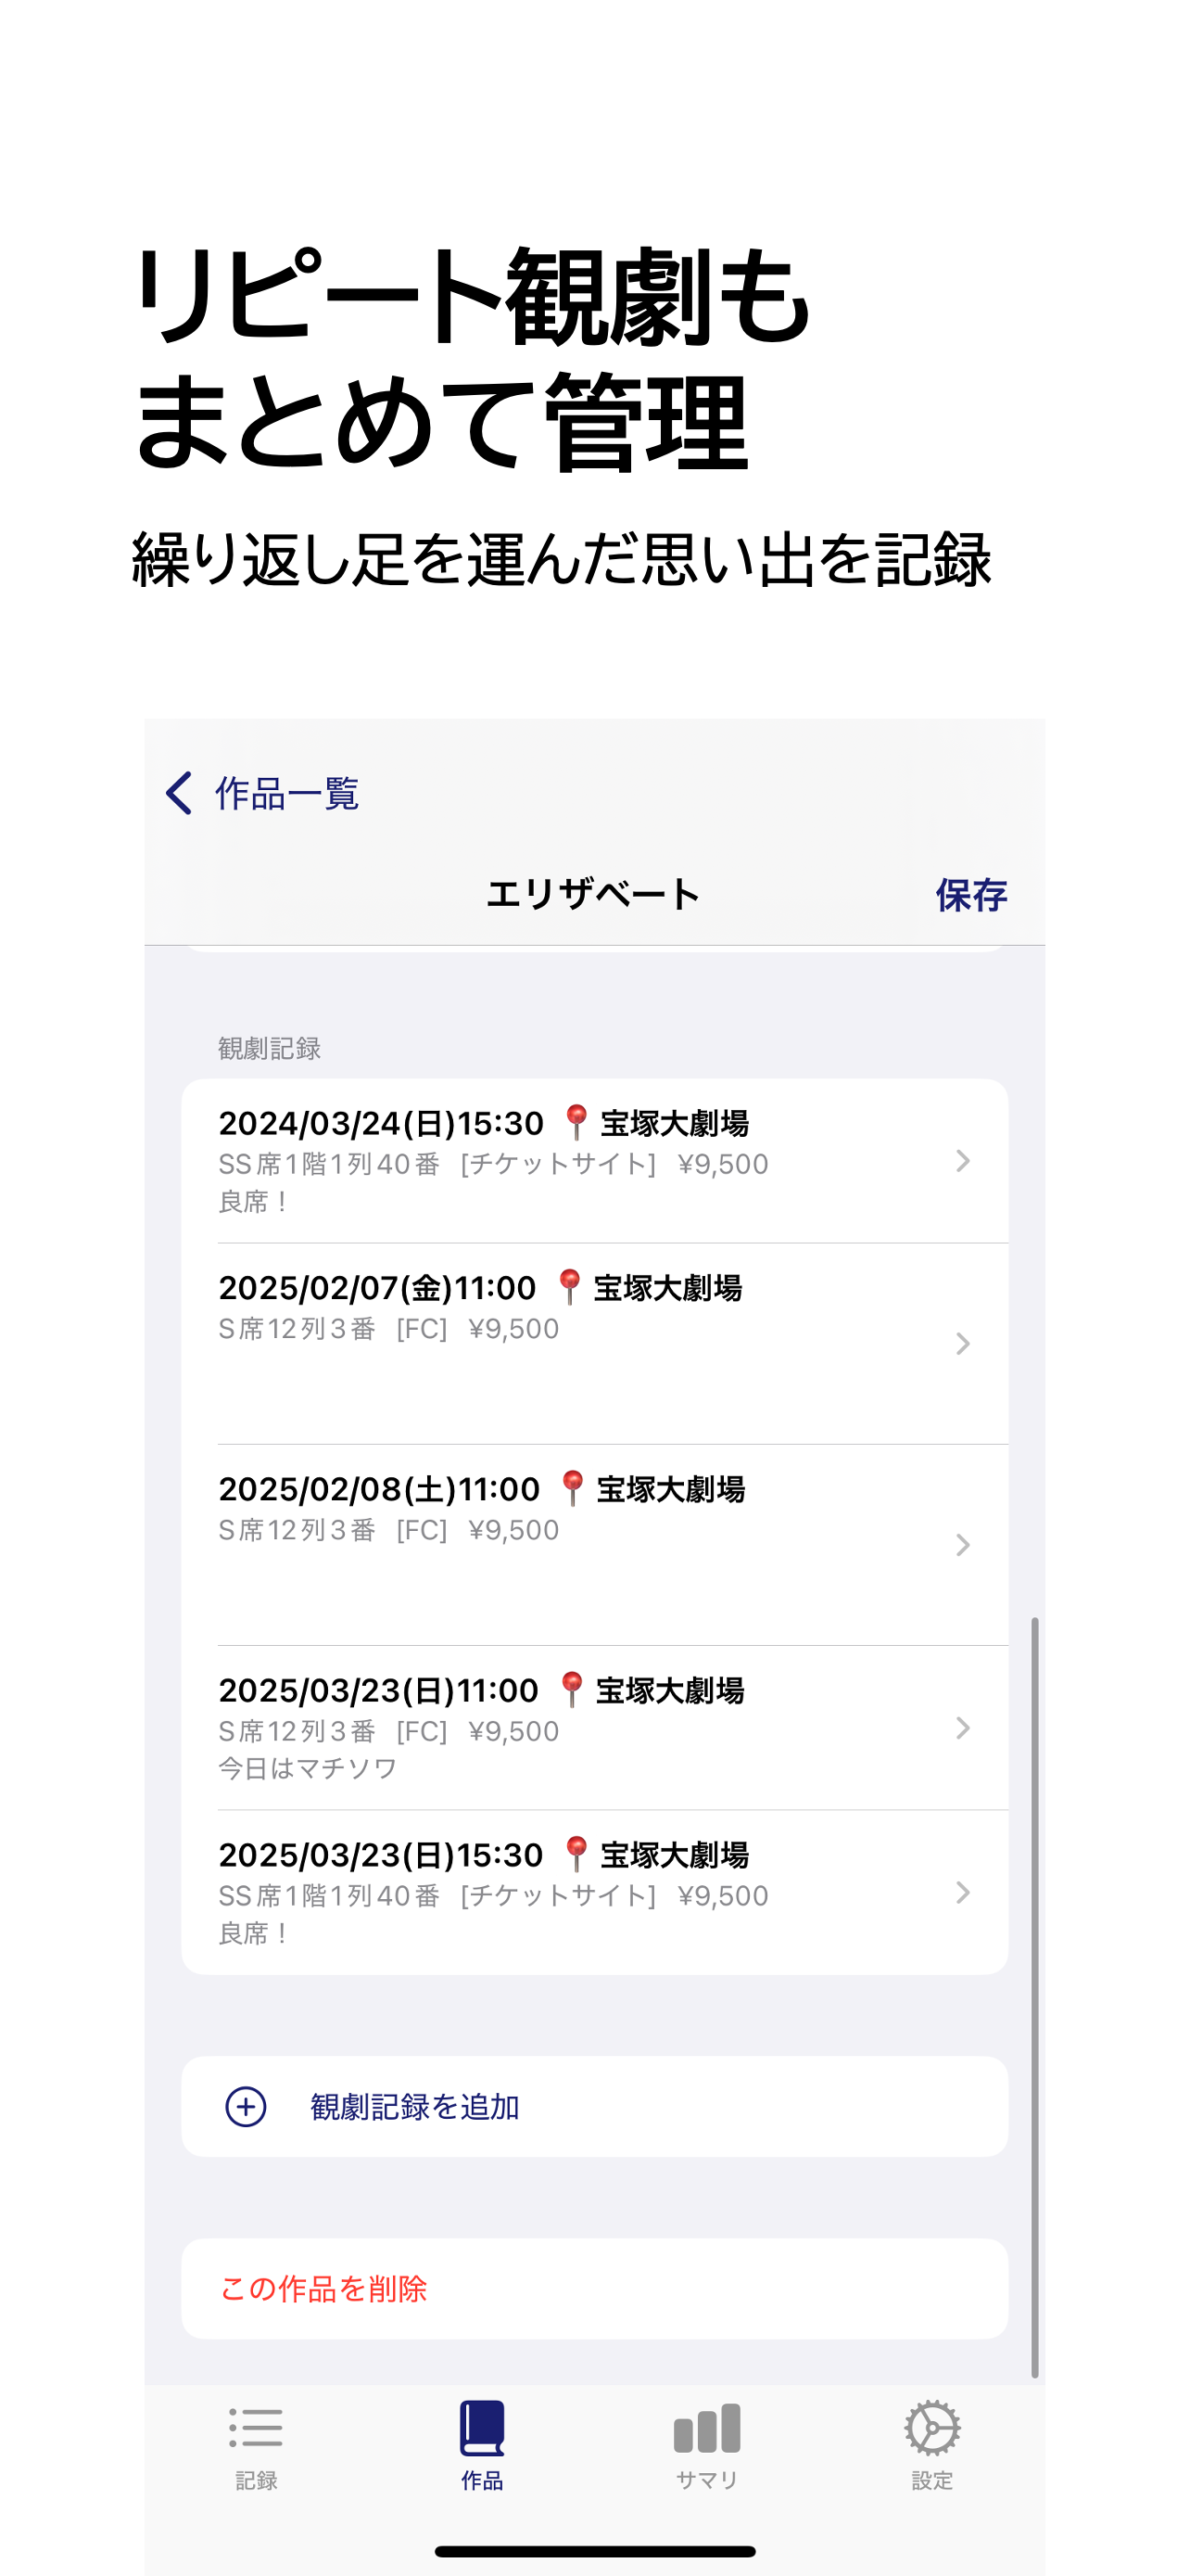Expand the 2025/03/23 15:30 record chevron

[962, 1892]
